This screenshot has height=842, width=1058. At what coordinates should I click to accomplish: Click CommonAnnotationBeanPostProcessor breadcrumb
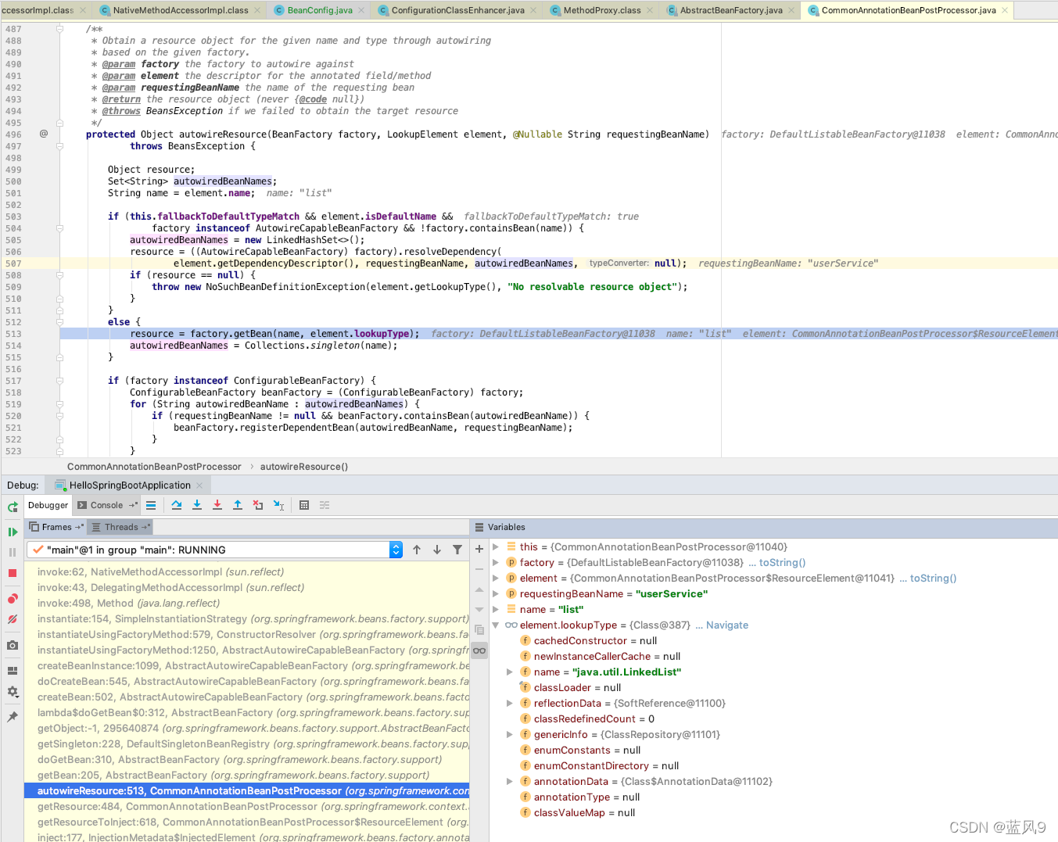point(154,467)
